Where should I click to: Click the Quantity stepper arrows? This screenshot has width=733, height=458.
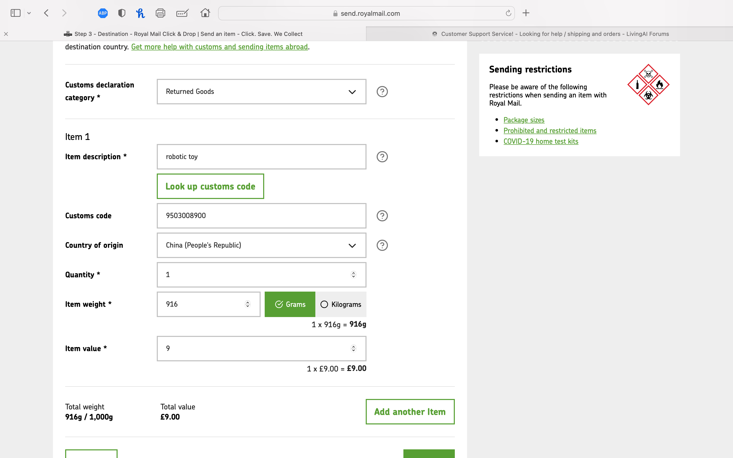(353, 275)
